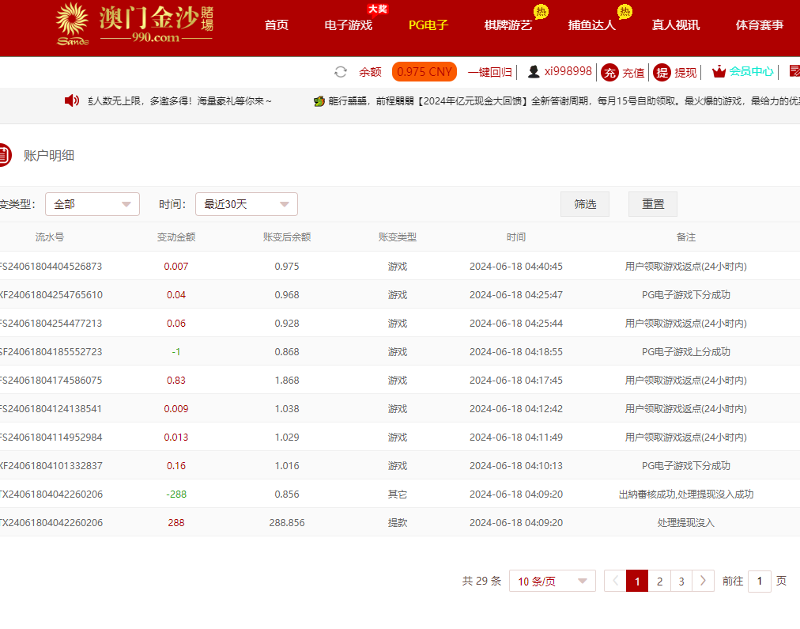Image resolution: width=800 pixels, height=629 pixels.
Task: Open the 最近30天 time range dropdown
Action: click(x=246, y=204)
